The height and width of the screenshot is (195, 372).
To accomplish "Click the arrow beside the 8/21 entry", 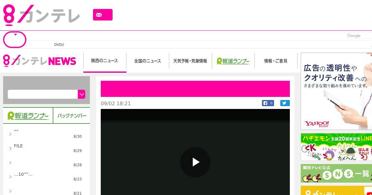I will click(10, 191).
